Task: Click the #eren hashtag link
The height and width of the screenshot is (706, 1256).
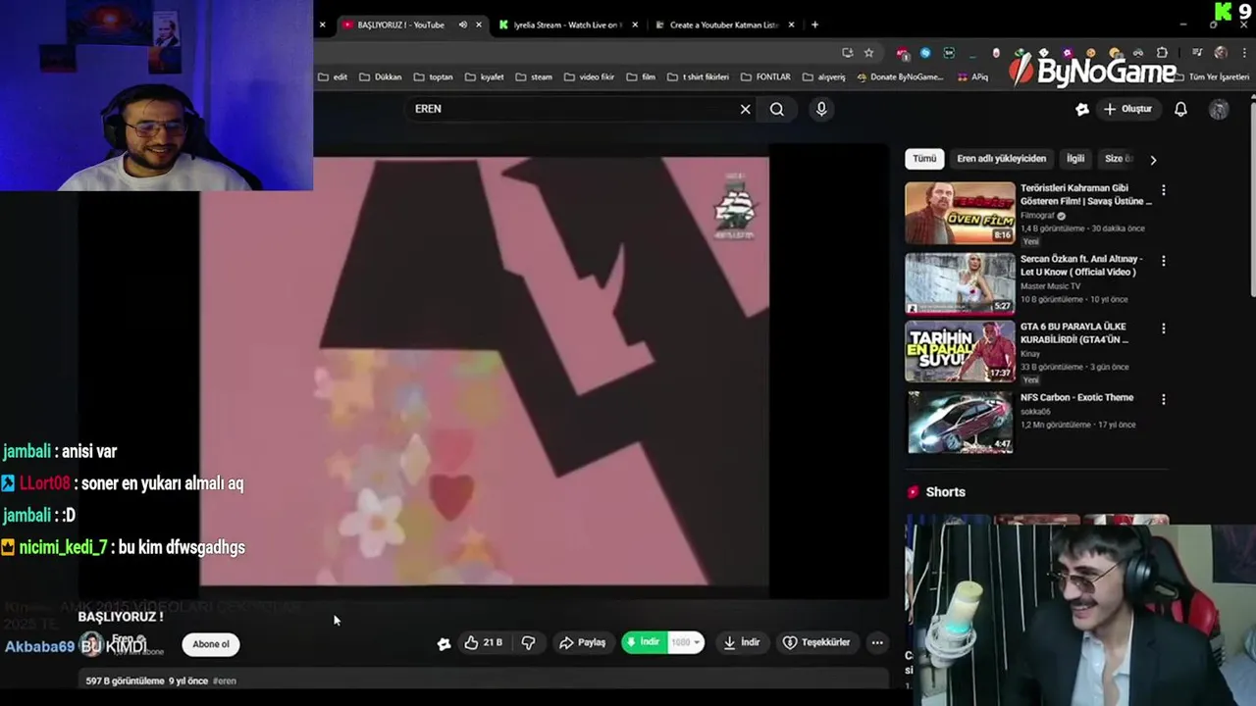Action: 225,681
